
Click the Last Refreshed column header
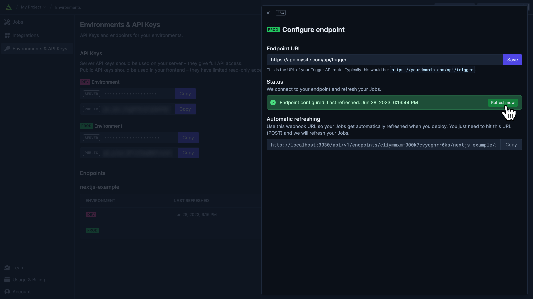pyautogui.click(x=191, y=201)
